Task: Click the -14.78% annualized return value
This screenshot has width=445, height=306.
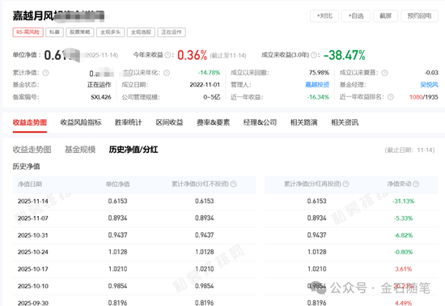Action: click(x=210, y=73)
